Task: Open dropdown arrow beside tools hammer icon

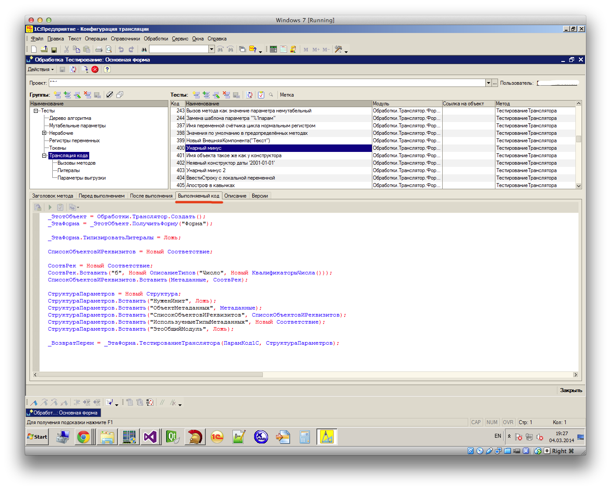Action: (346, 51)
